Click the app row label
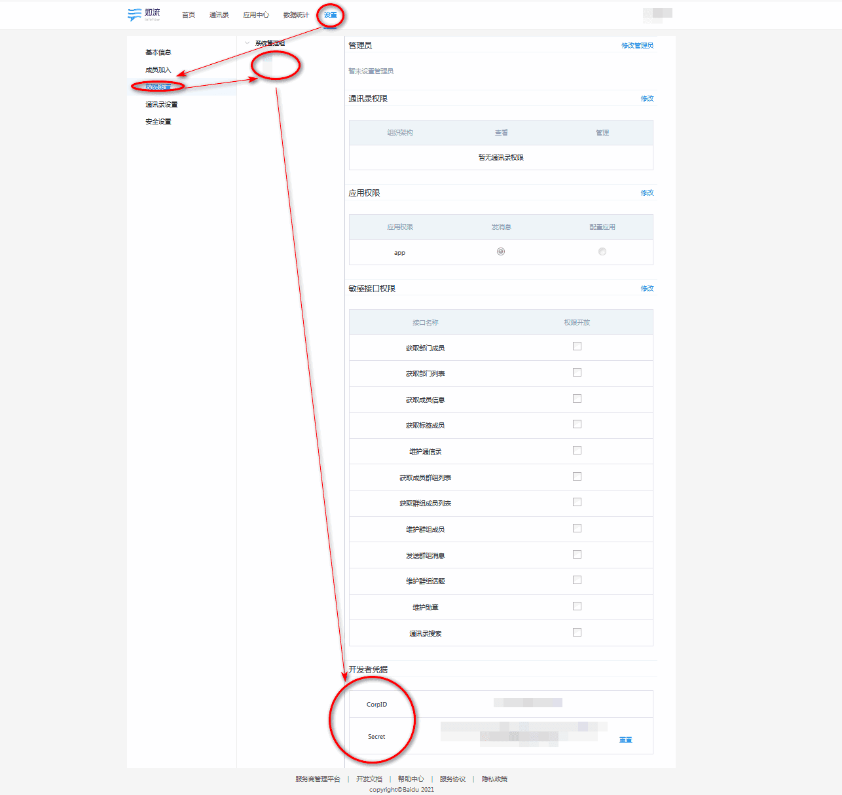842x795 pixels. pyautogui.click(x=399, y=253)
